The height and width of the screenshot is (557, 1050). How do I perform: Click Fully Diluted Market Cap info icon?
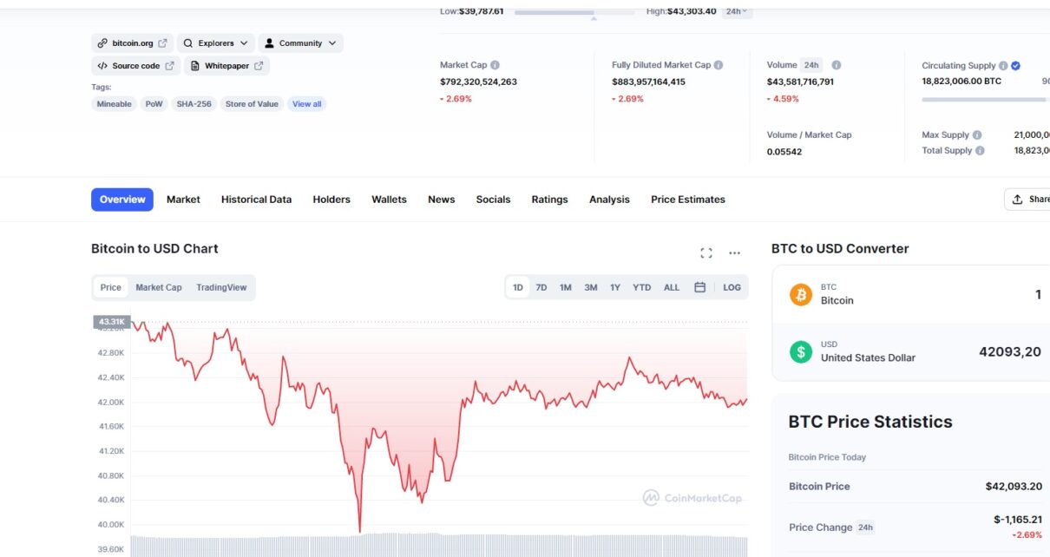tap(719, 65)
